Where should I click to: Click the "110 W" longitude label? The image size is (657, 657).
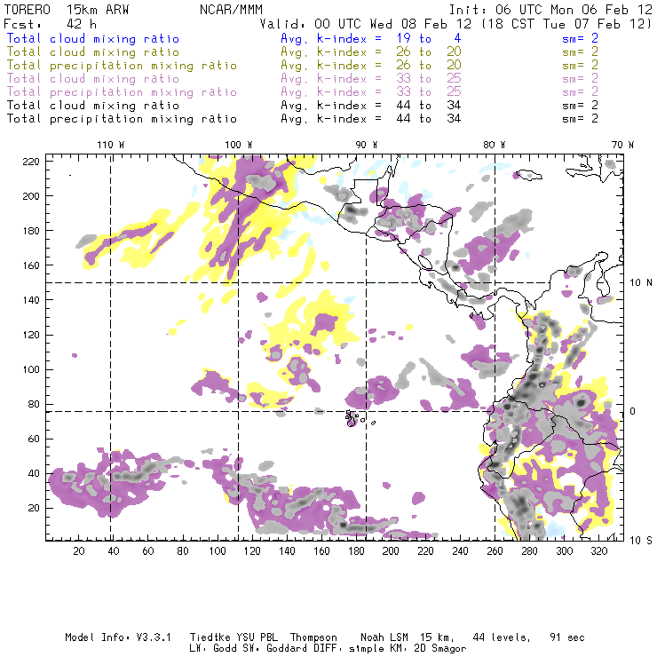click(111, 145)
